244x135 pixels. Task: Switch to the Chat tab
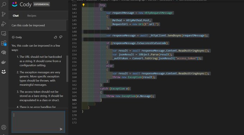[16, 15]
